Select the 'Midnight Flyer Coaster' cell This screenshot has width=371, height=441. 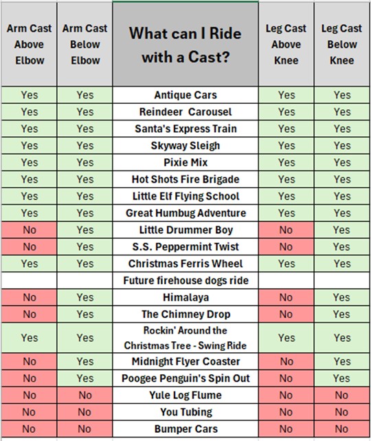click(185, 362)
